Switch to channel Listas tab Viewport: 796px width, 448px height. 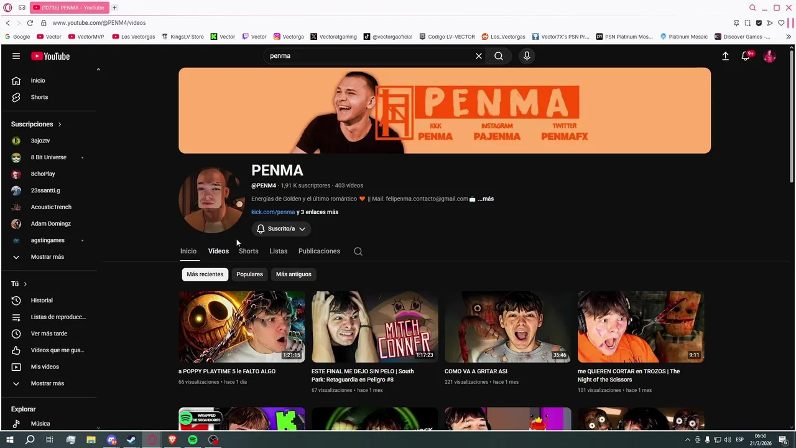[279, 251]
